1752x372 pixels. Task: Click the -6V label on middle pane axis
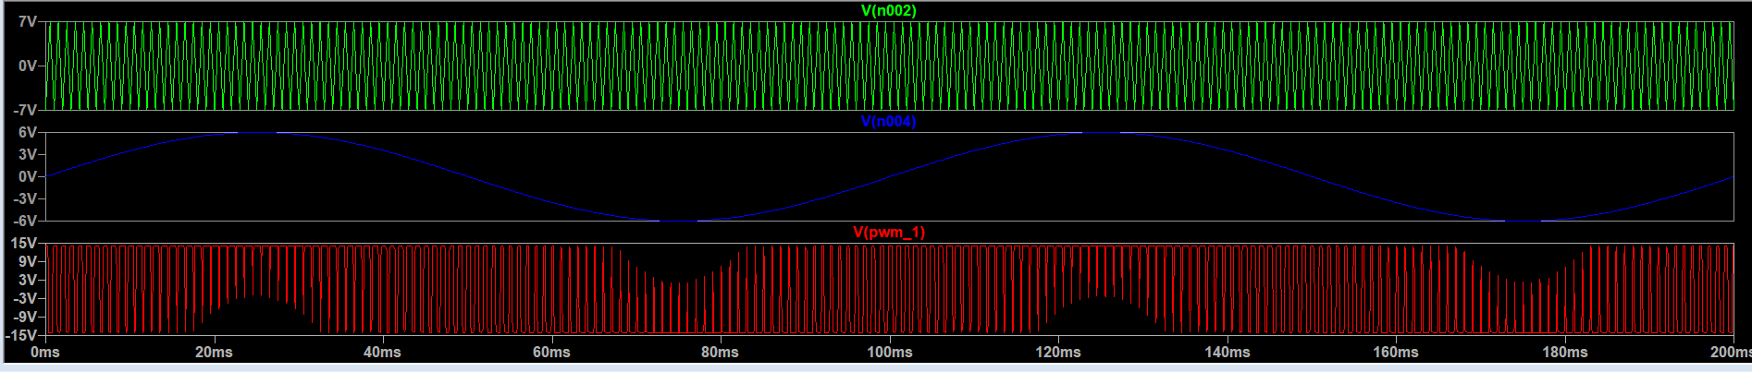click(x=24, y=222)
